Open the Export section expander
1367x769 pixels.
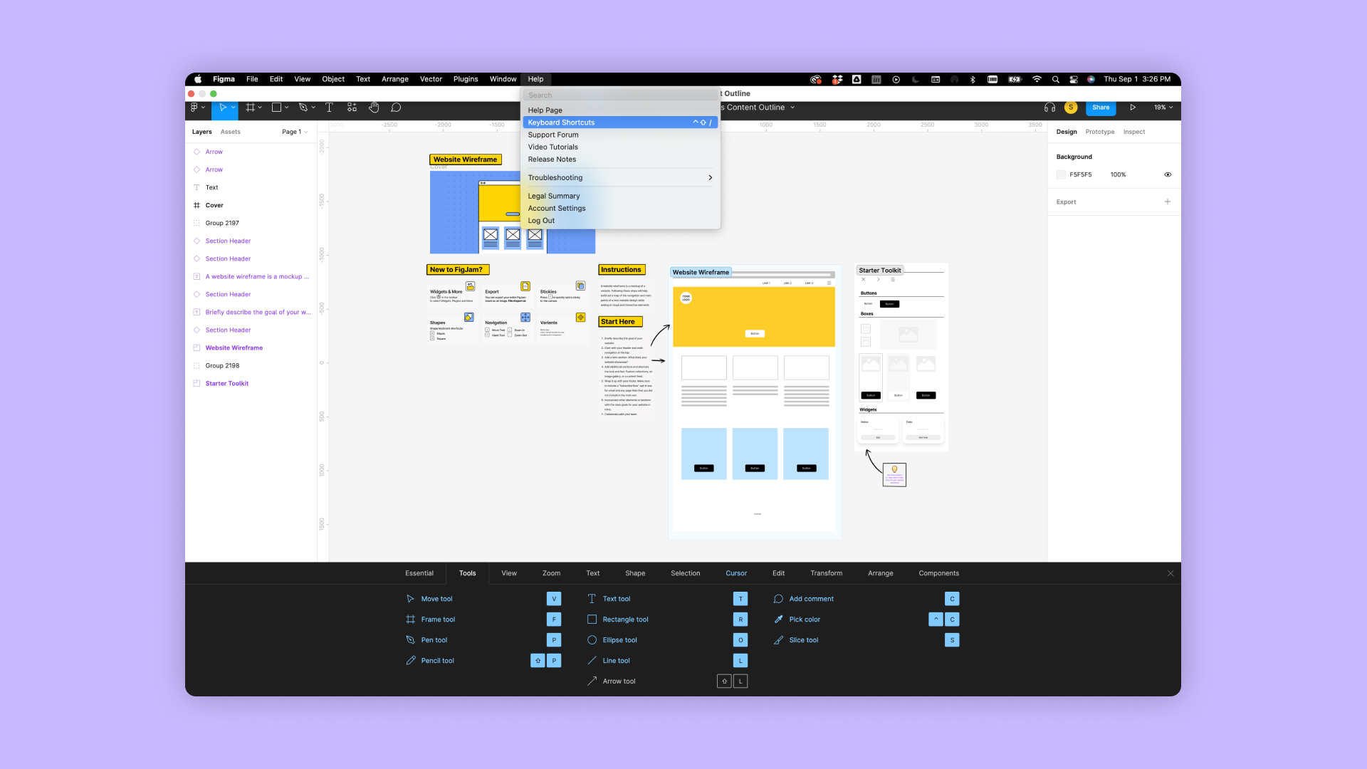click(1168, 202)
